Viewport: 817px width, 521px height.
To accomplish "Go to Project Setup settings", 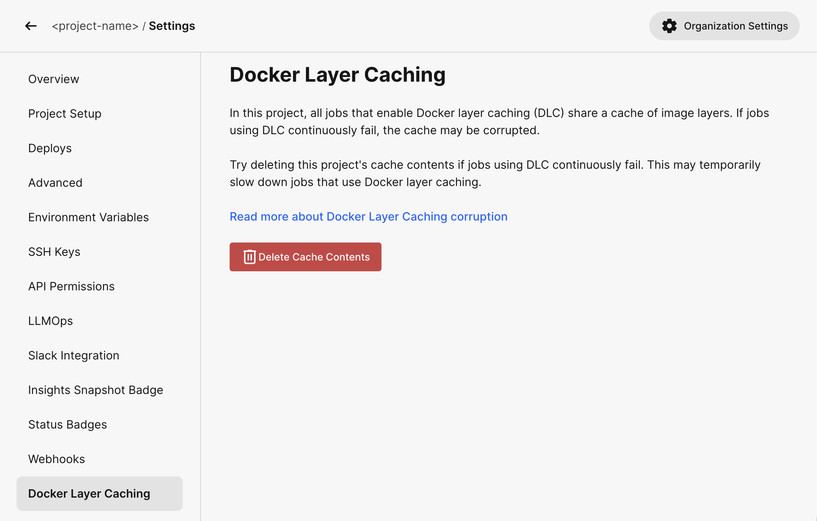I will click(65, 114).
